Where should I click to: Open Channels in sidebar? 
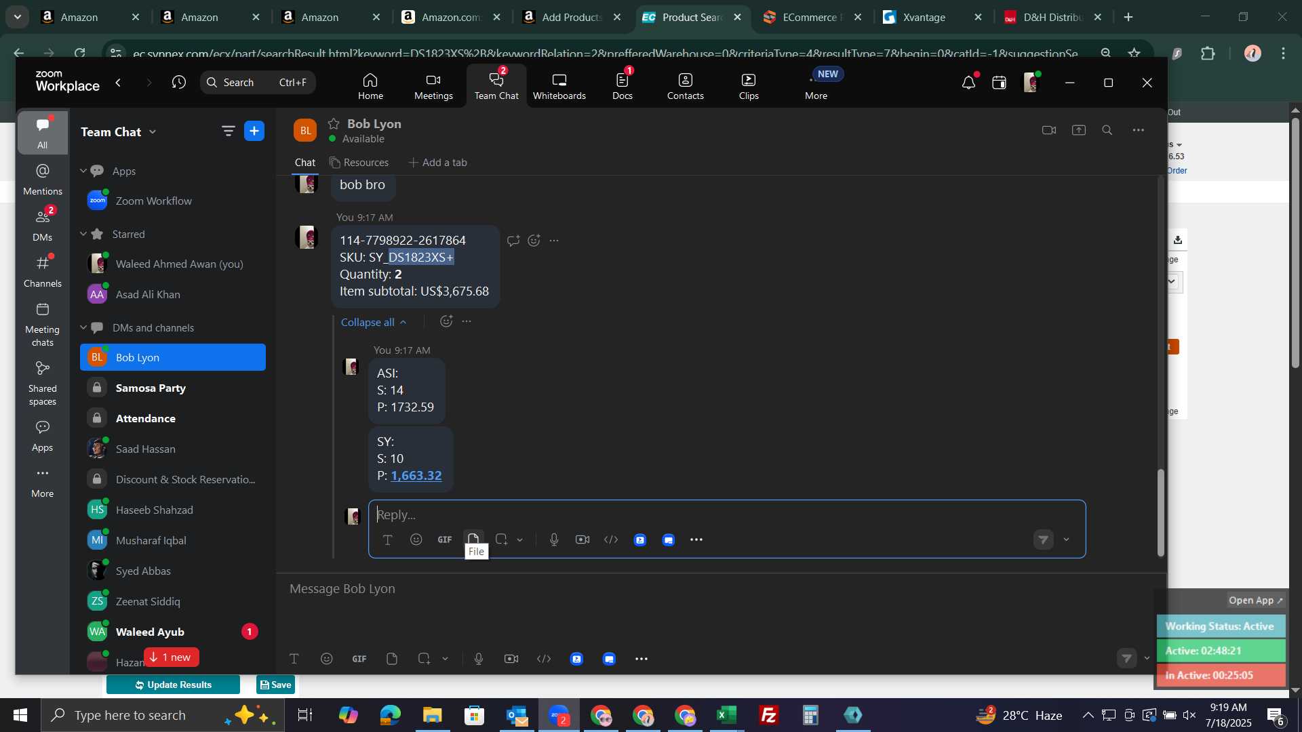[x=42, y=271]
